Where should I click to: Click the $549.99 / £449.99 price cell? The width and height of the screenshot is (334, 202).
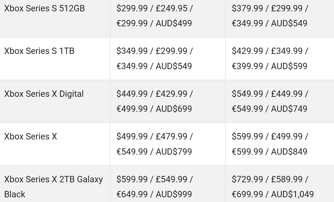270,101
